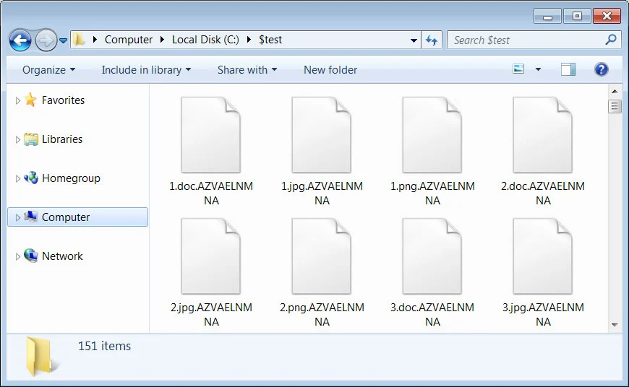Viewport: 629px width, 387px height.
Task: Open the Organize menu
Action: [48, 70]
